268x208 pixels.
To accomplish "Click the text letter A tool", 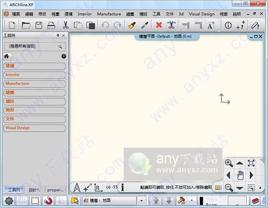I will [x=210, y=25].
